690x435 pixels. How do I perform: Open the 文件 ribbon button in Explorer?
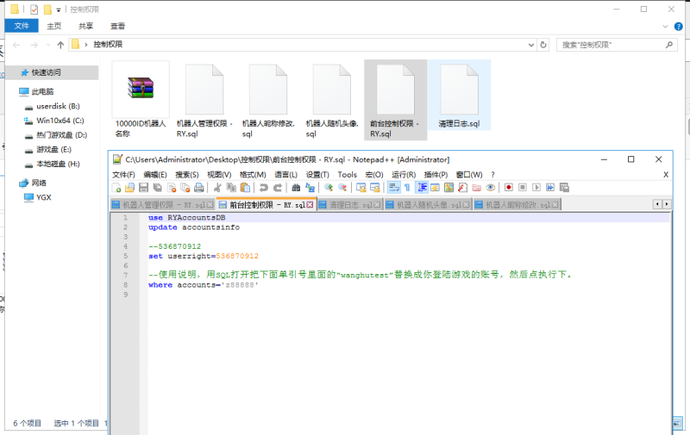pos(22,27)
